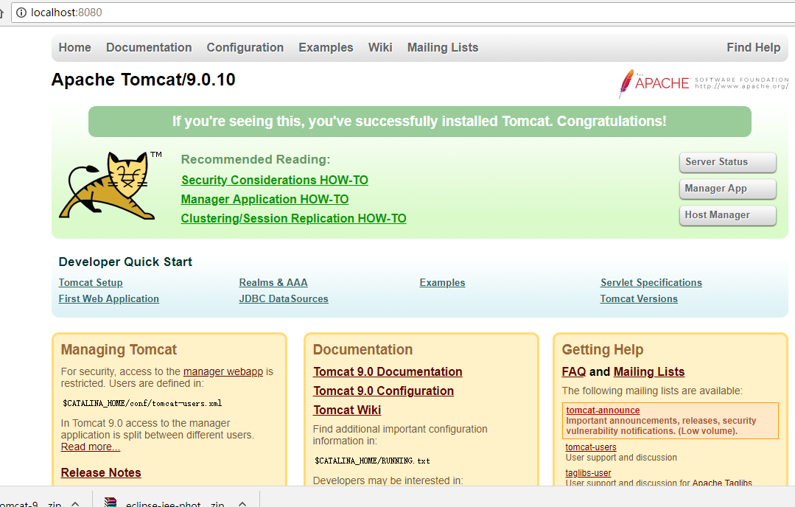Click the Managing Tomcat heading

(119, 349)
